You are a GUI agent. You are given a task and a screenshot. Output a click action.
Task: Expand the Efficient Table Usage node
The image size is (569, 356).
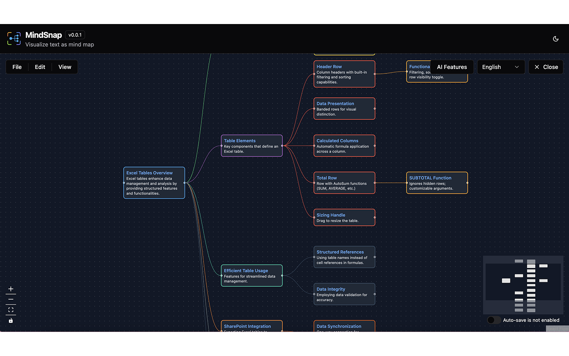[283, 275]
